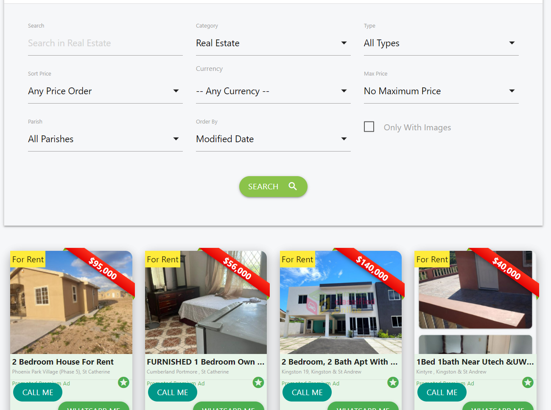551x410 pixels.
Task: Click CALL ME on the Phoenix Park listing
Action: tap(38, 393)
